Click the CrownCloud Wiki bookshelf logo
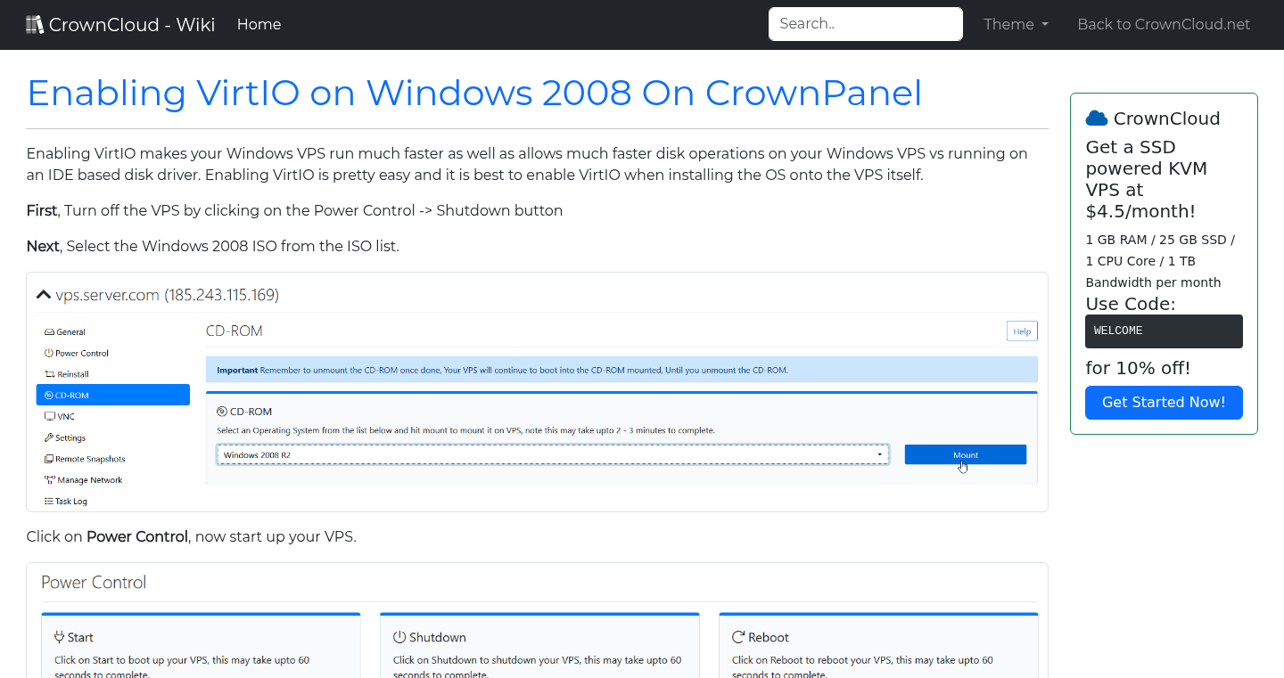The height and width of the screenshot is (678, 1284). click(x=35, y=23)
